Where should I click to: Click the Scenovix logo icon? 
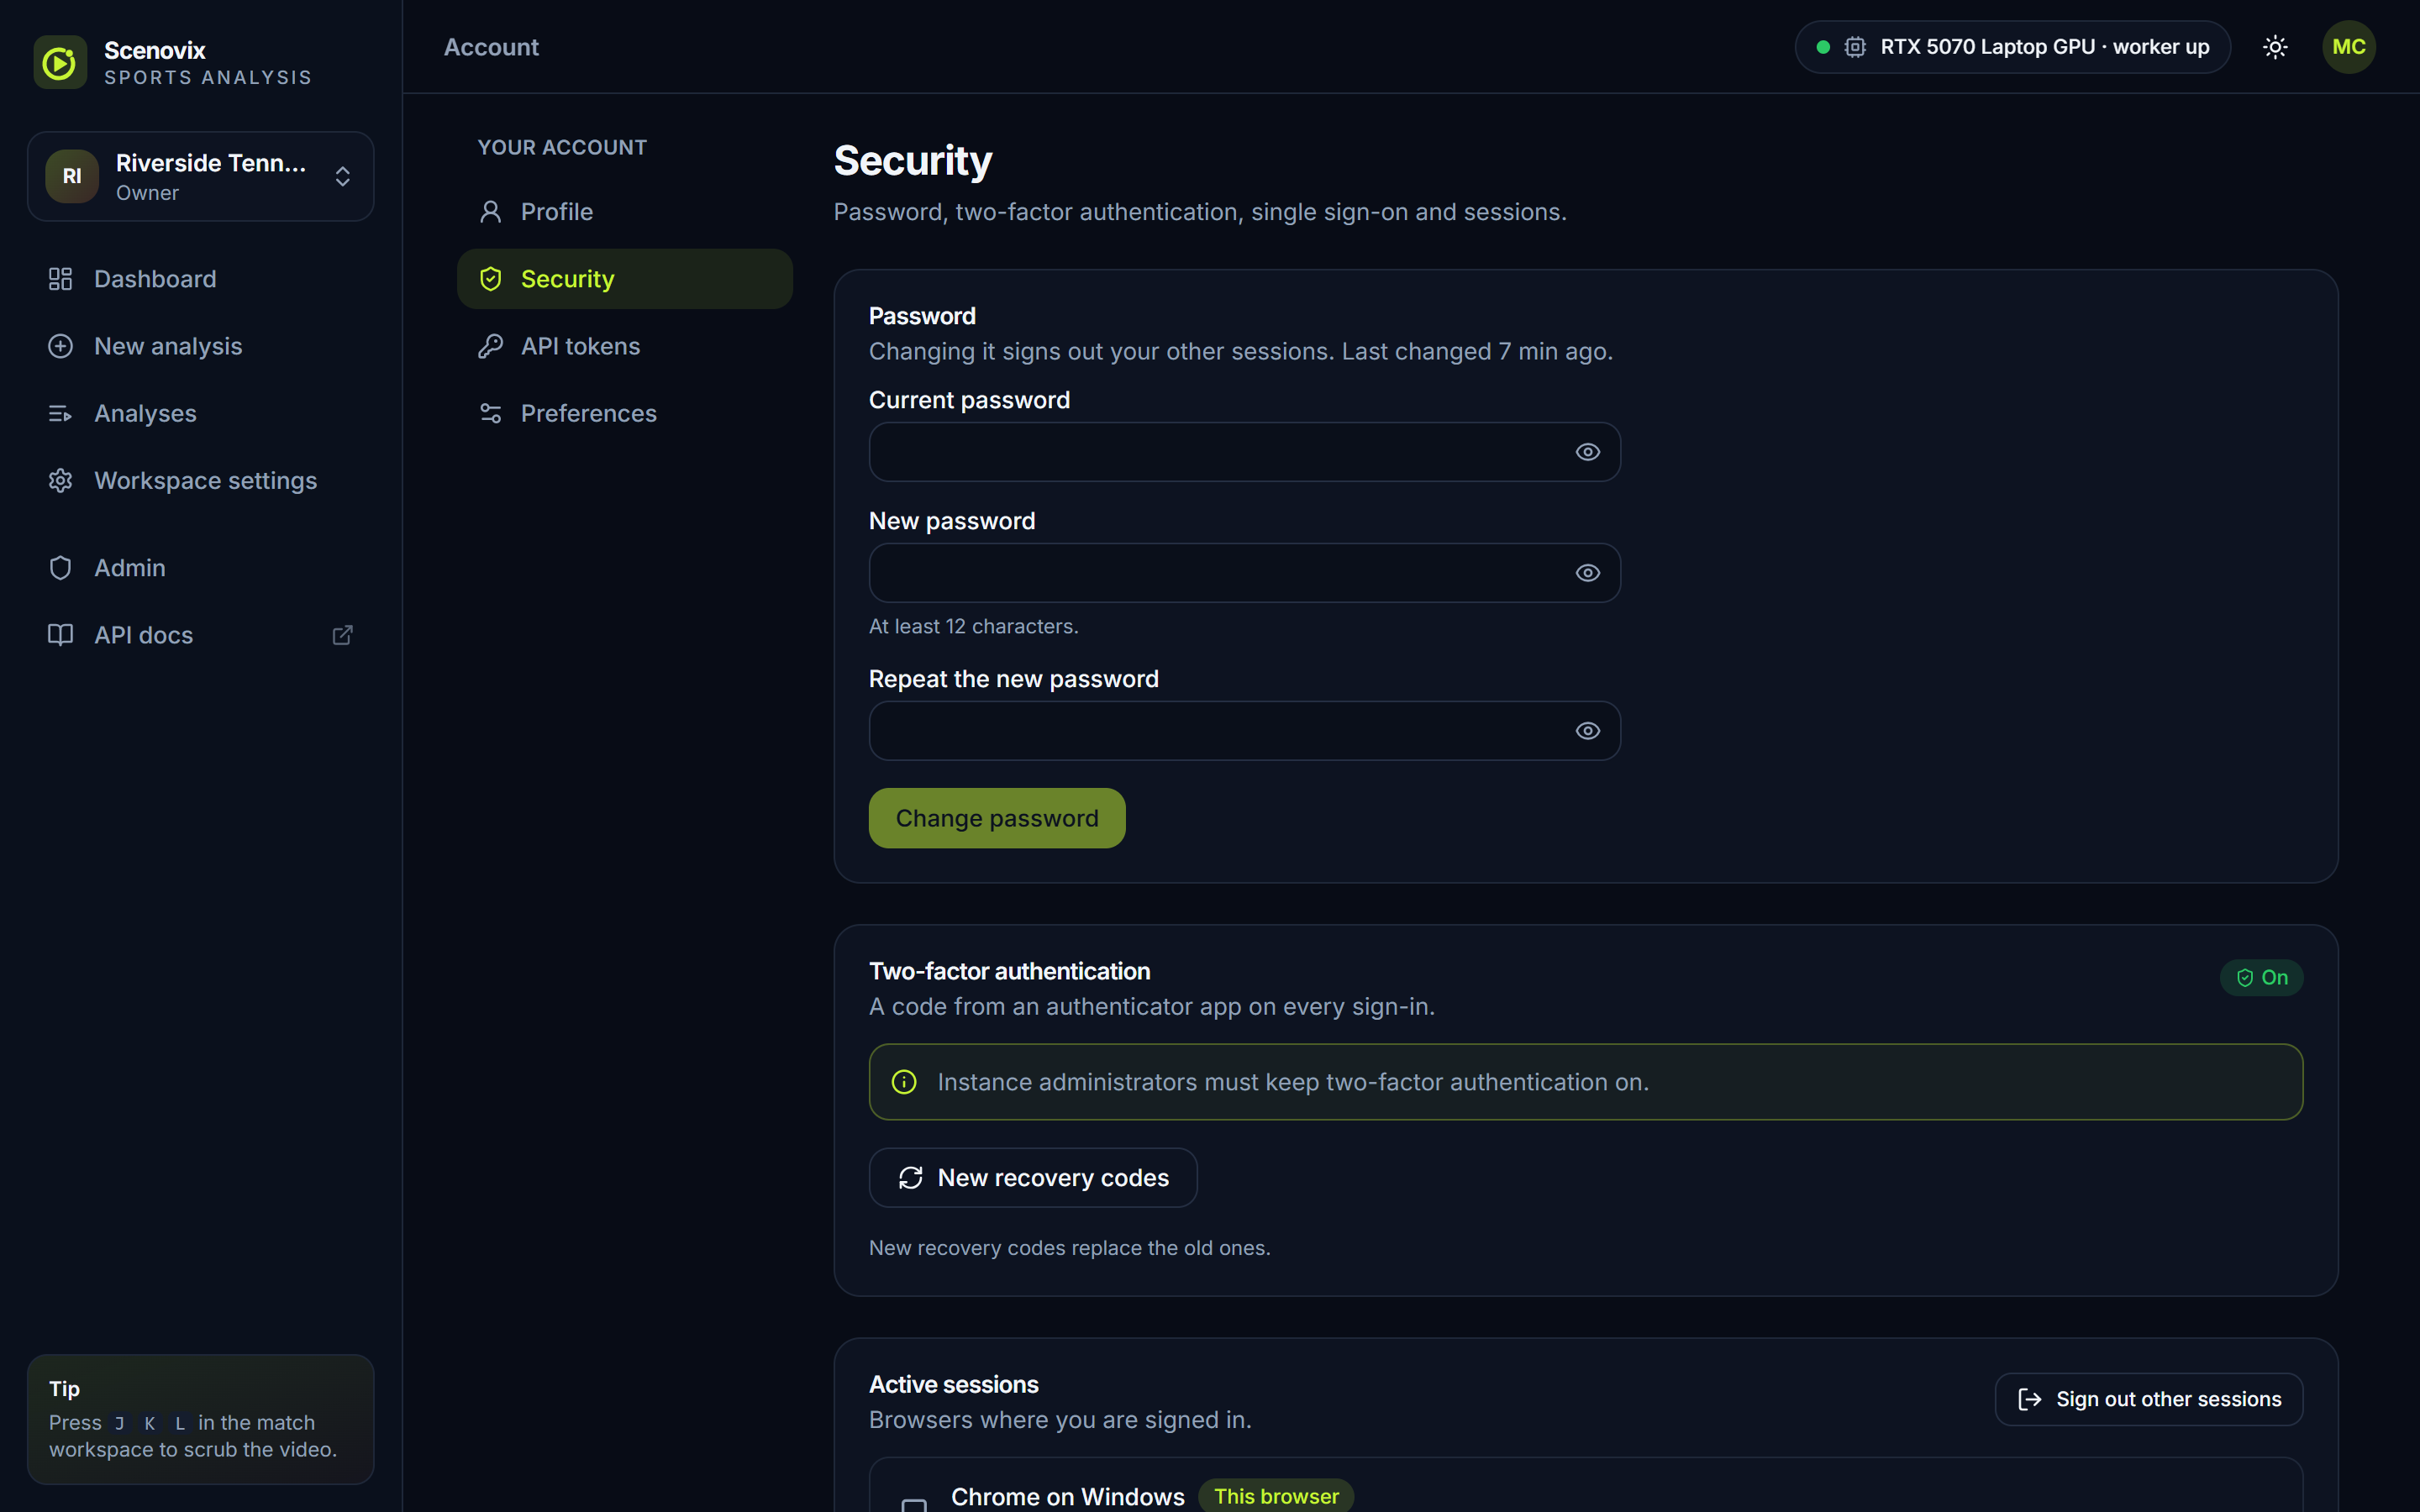(60, 62)
